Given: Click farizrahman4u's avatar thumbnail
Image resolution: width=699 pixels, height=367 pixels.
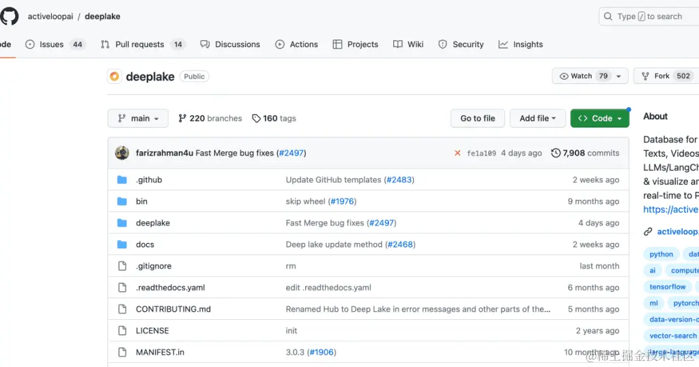Looking at the screenshot, I should click(122, 153).
